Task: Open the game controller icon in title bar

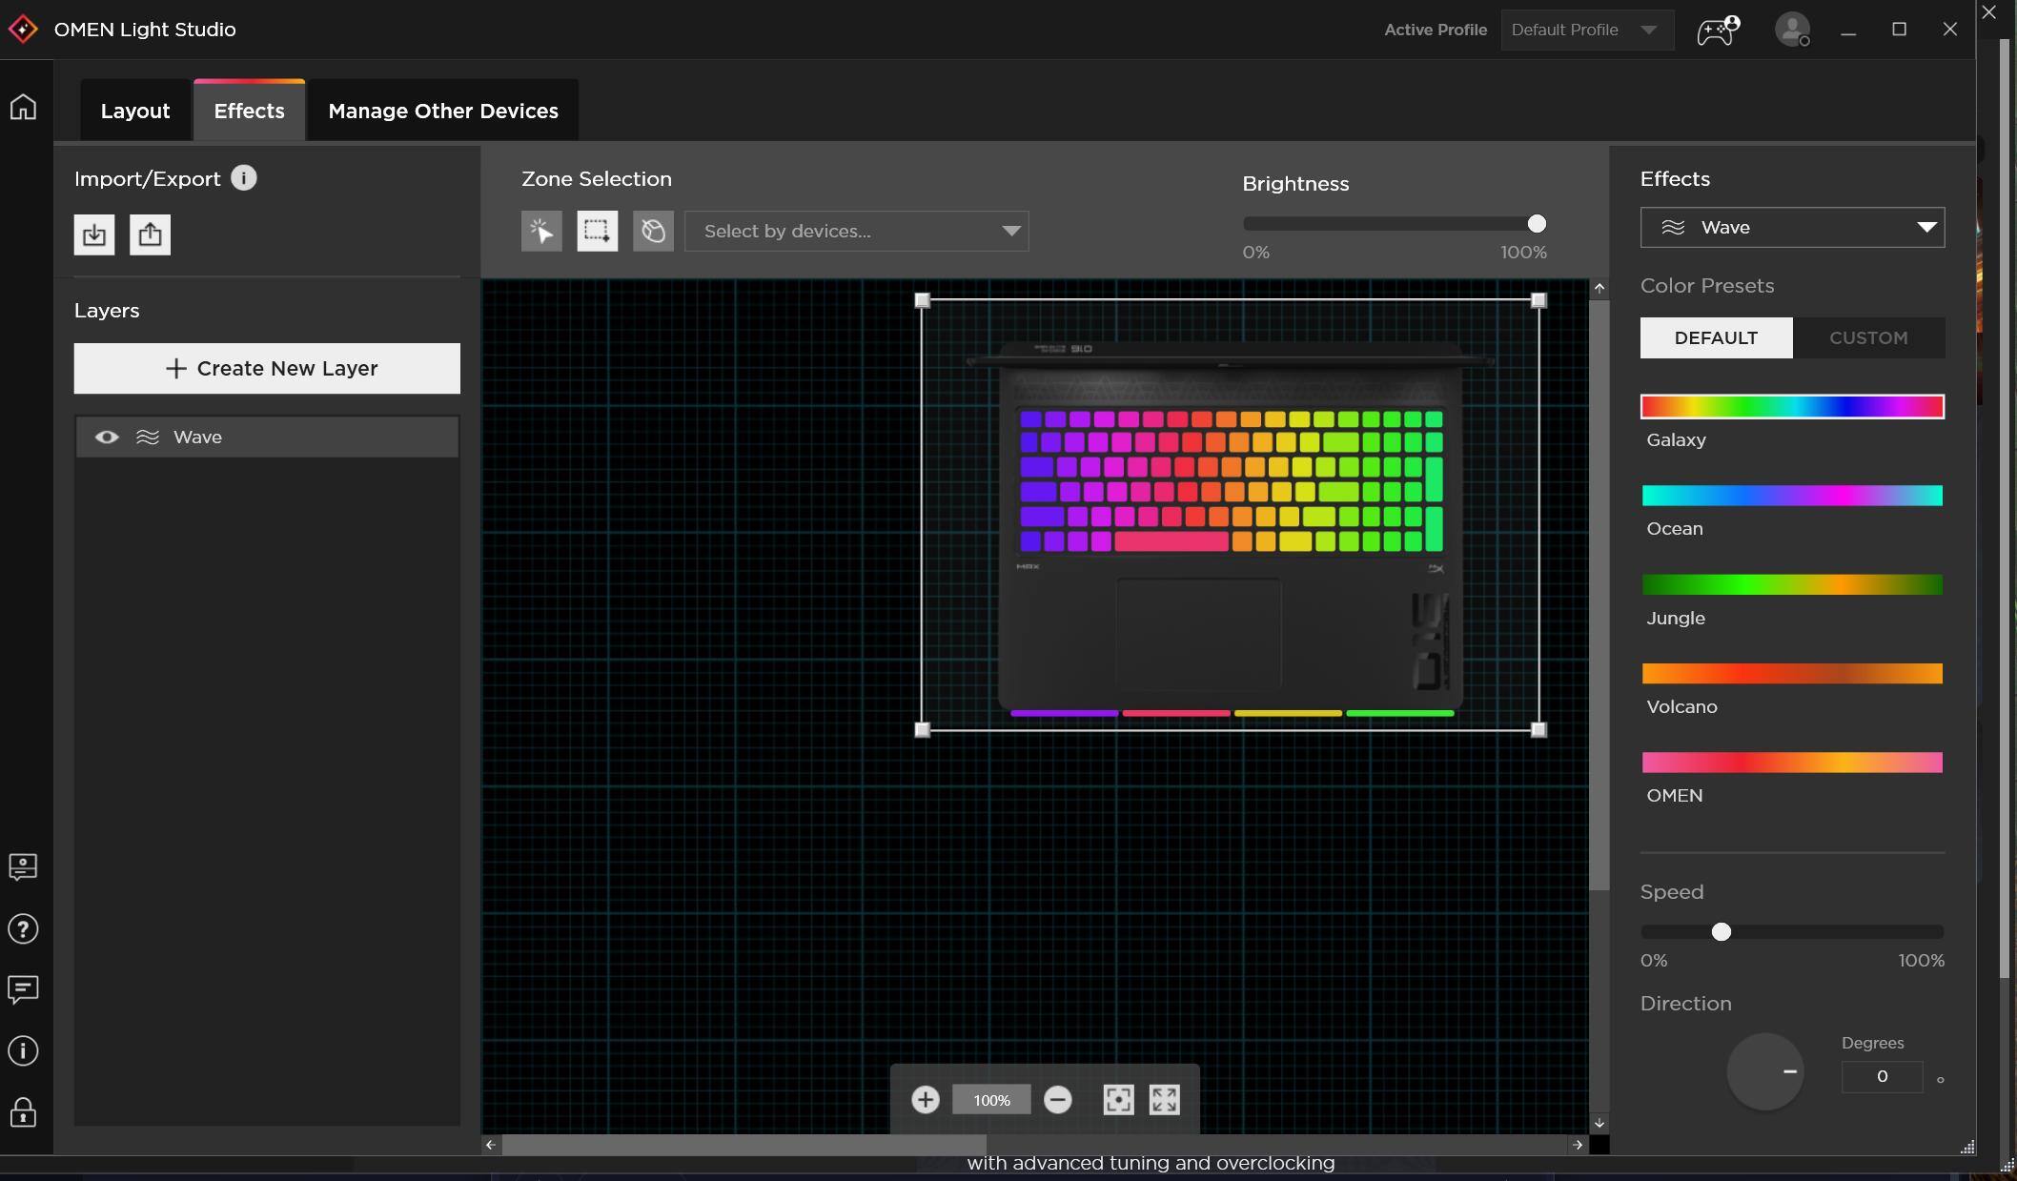Action: tap(1718, 30)
